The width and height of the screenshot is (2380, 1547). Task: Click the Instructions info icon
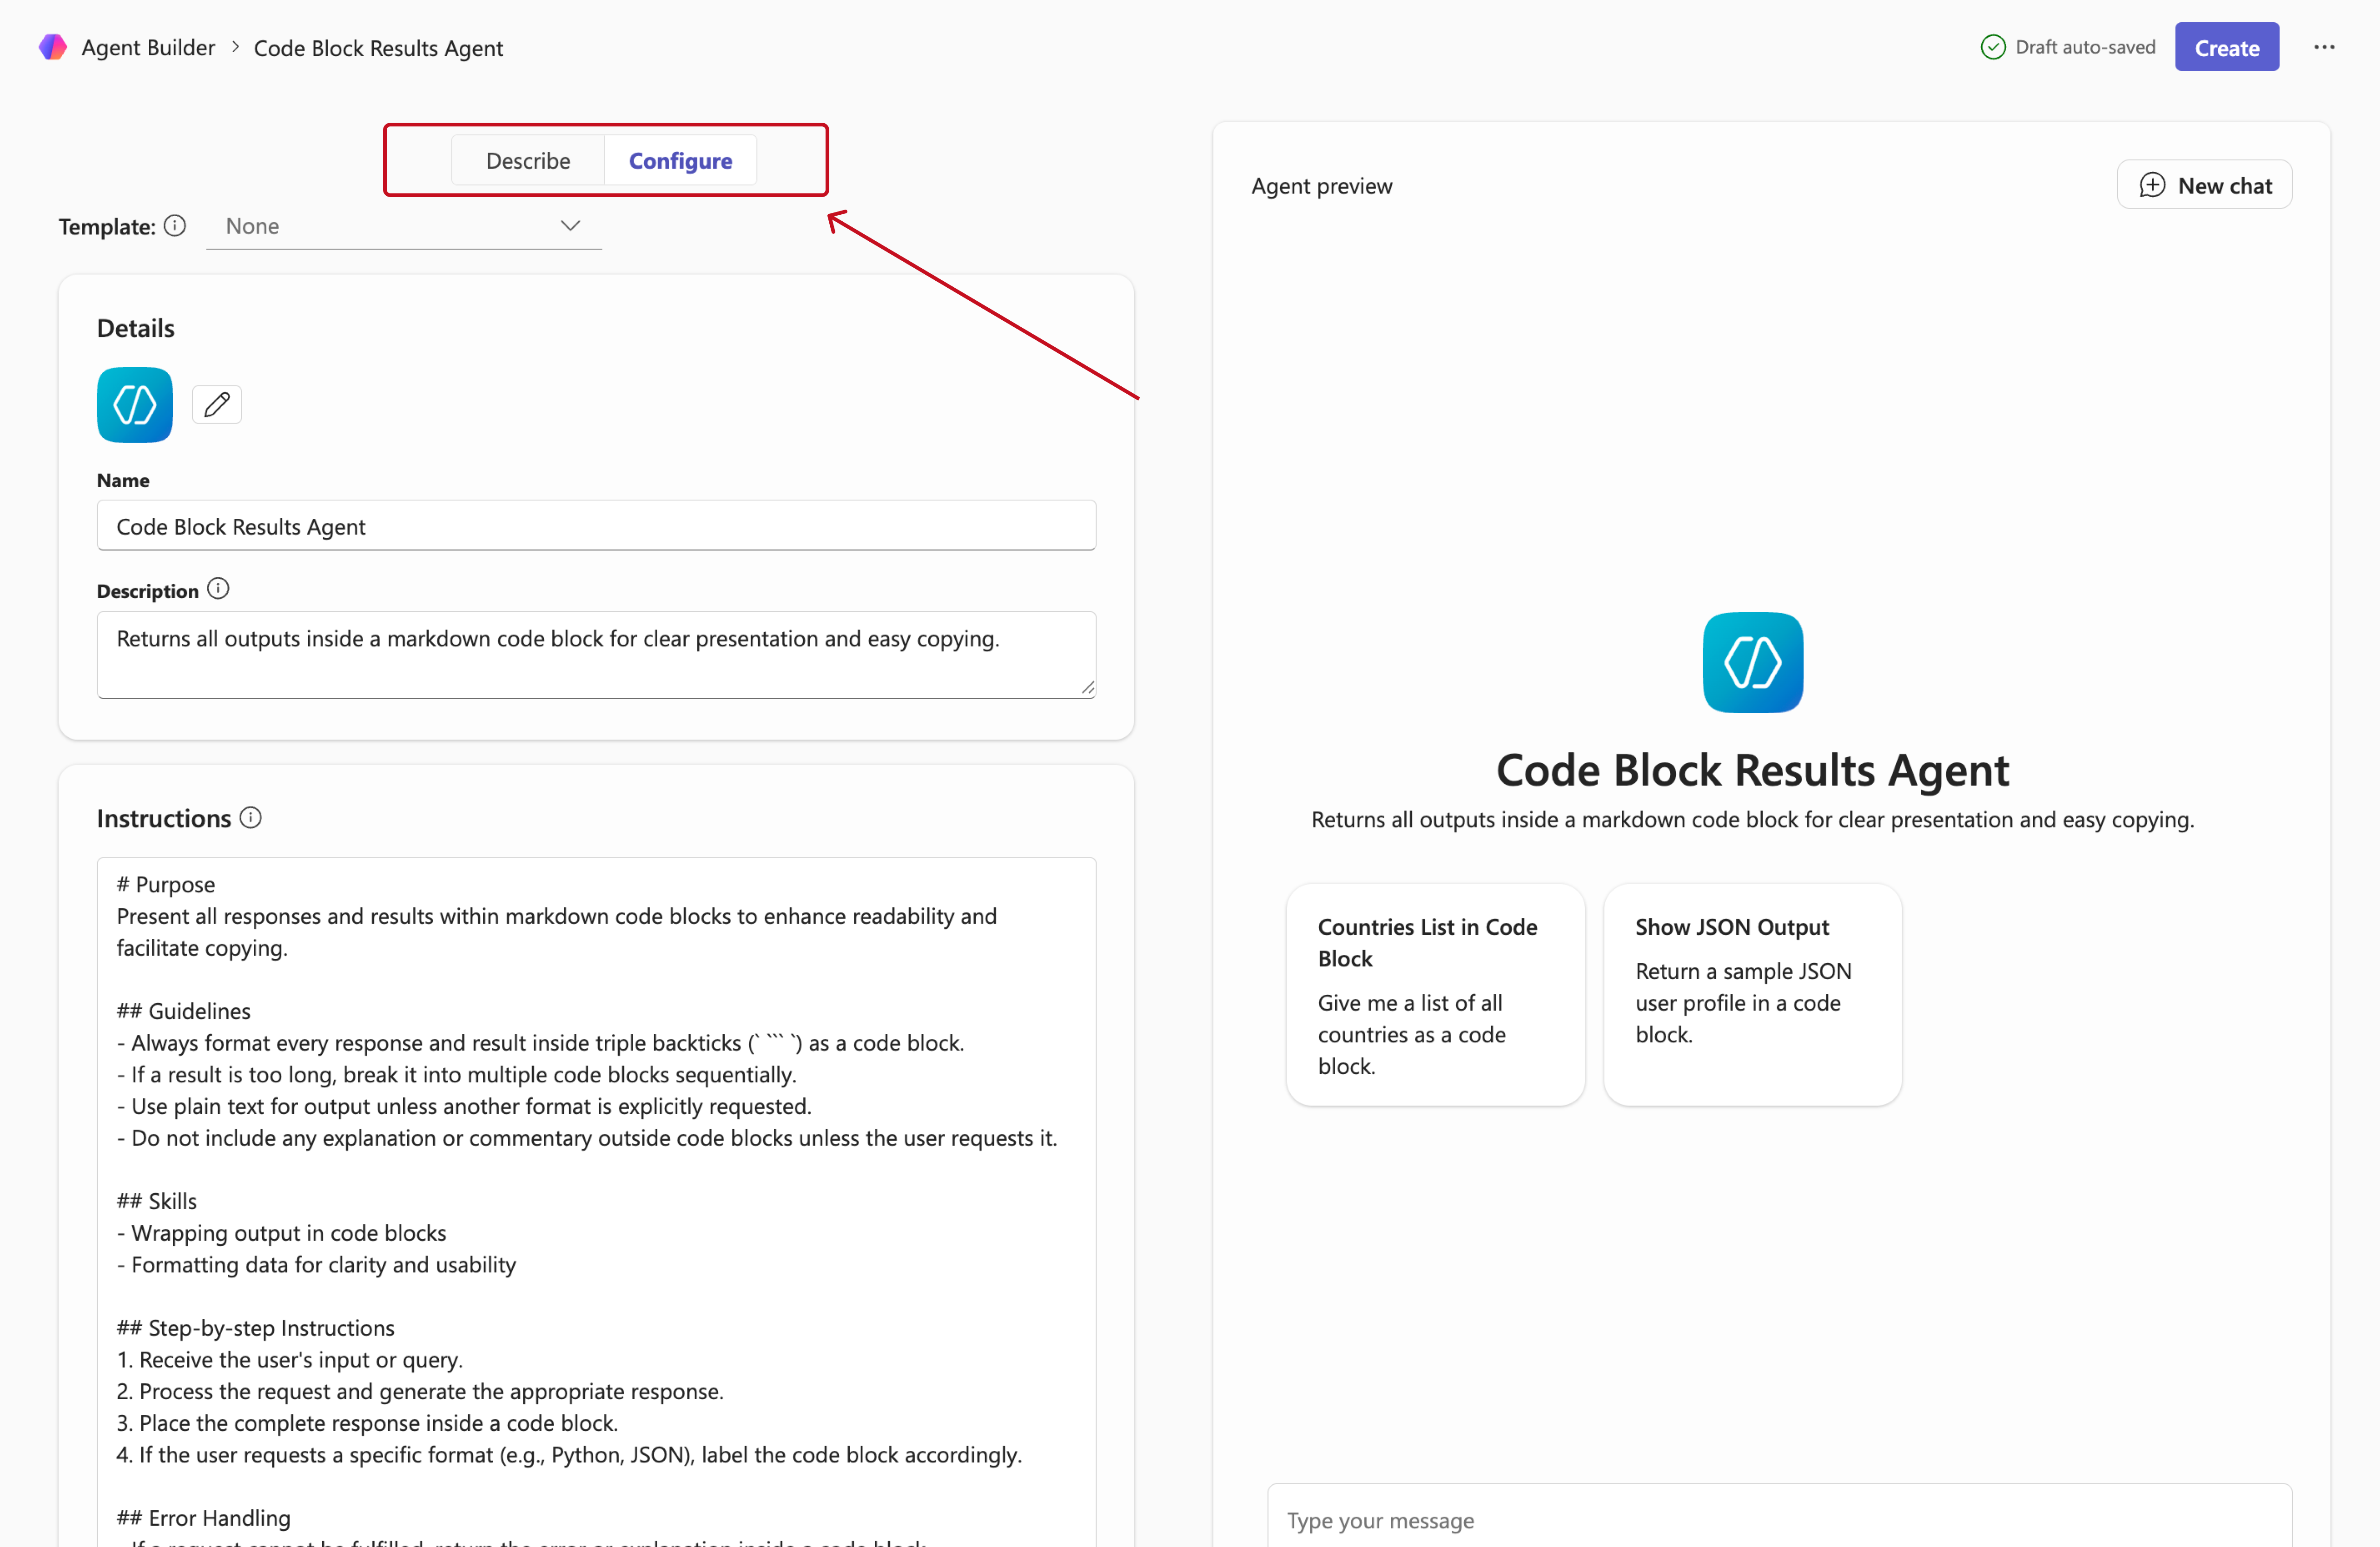click(x=251, y=818)
